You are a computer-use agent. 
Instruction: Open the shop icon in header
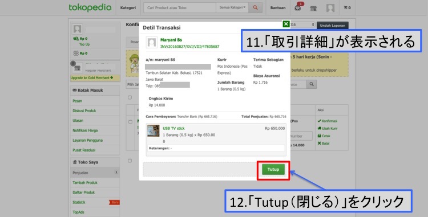click(x=313, y=8)
